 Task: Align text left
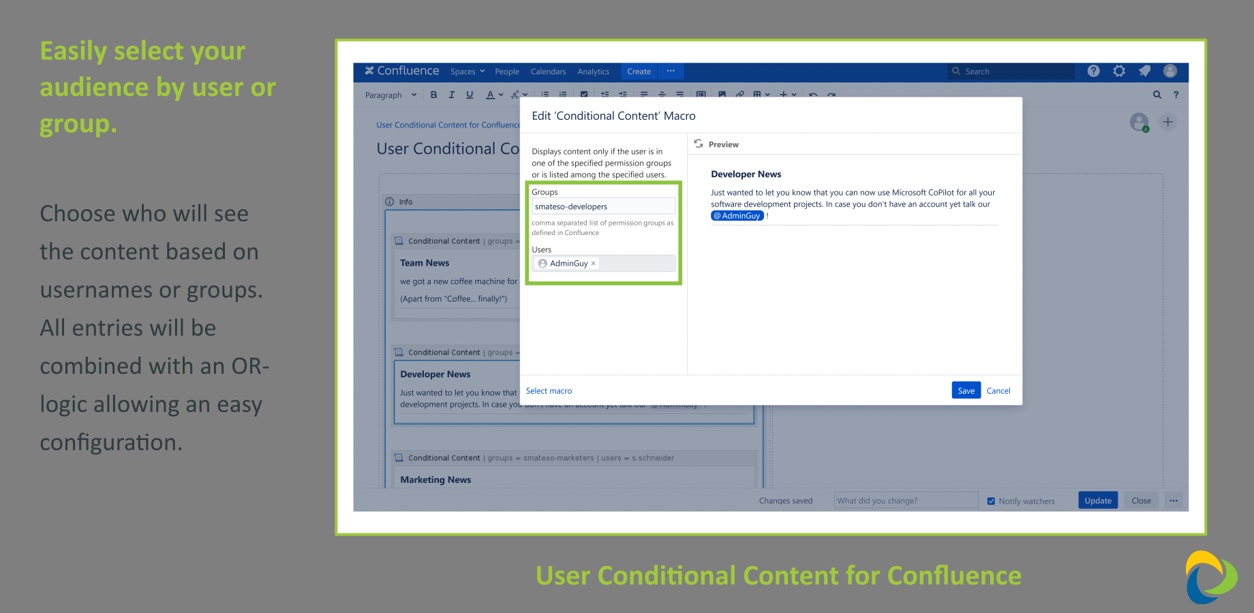point(644,95)
